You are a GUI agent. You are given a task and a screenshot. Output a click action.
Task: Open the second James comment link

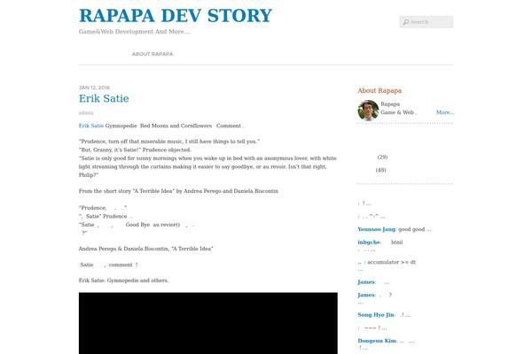pos(366,295)
